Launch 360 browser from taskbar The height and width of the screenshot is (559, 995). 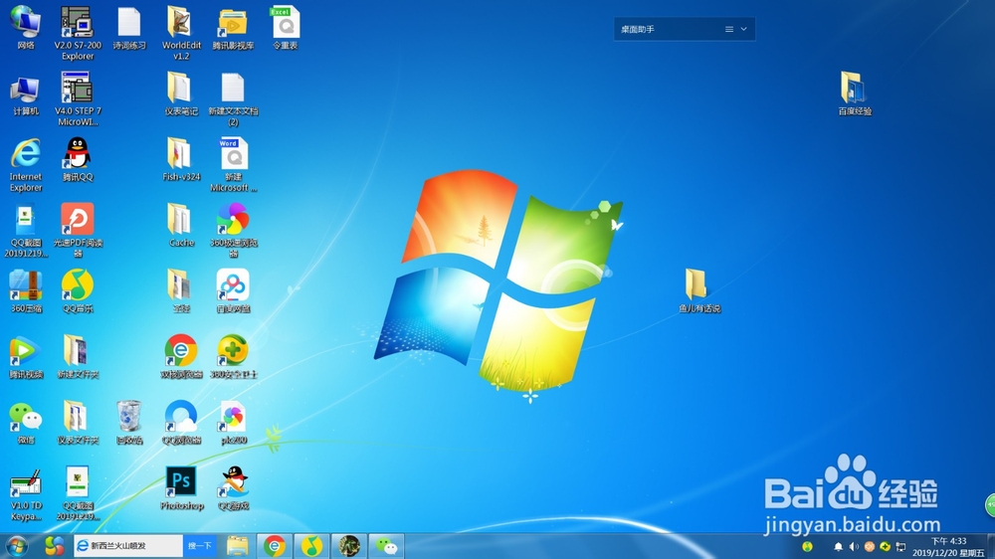pyautogui.click(x=55, y=546)
